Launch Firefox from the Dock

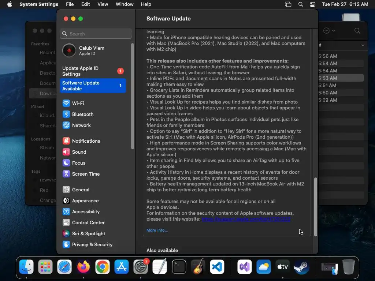pyautogui.click(x=83, y=267)
